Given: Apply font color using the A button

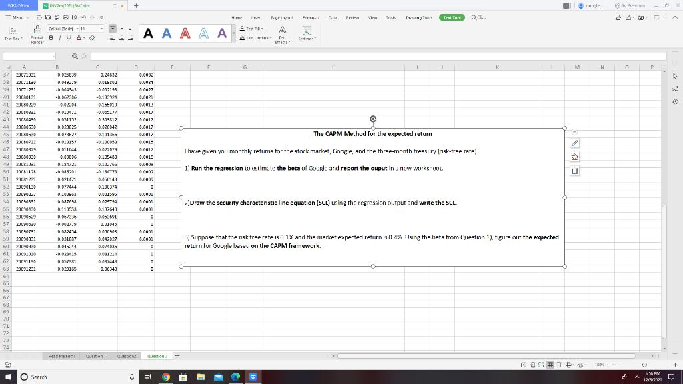Looking at the screenshot, I should (78, 36).
